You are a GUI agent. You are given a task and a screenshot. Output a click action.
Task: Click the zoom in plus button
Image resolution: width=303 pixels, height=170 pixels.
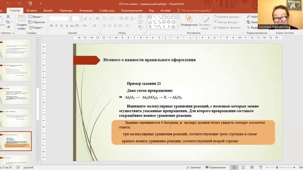pos(294,168)
